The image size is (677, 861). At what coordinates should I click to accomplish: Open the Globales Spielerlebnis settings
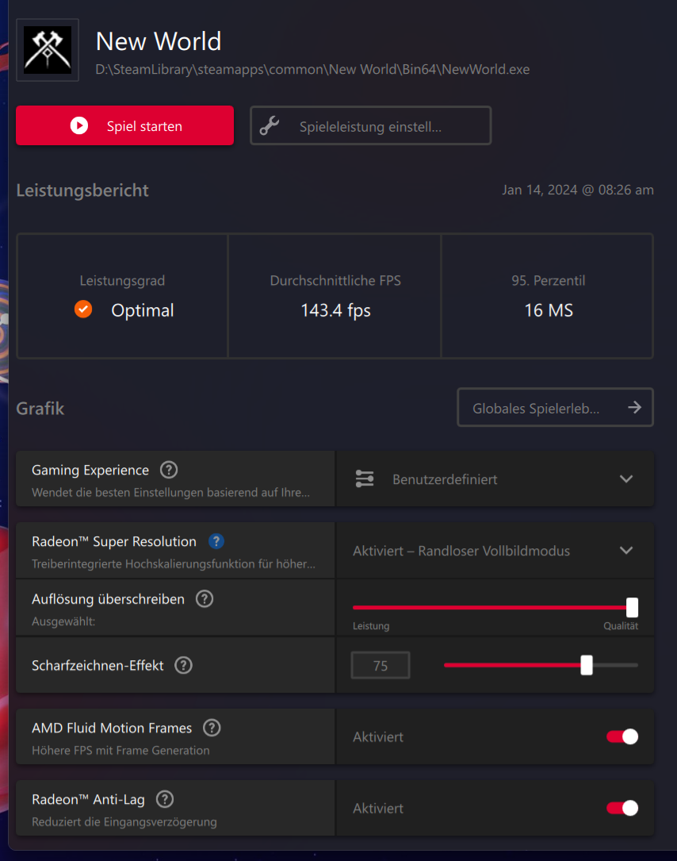coord(555,406)
